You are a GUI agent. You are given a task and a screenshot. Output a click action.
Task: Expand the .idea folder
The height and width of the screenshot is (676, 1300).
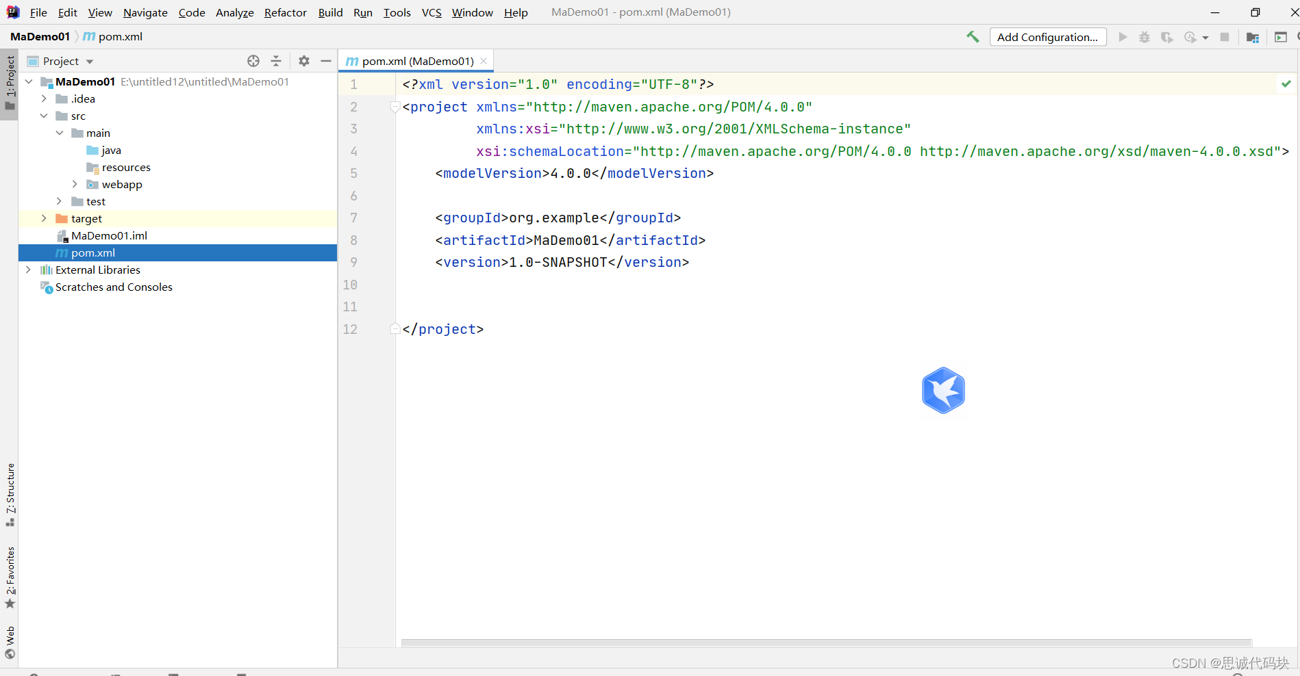point(44,99)
